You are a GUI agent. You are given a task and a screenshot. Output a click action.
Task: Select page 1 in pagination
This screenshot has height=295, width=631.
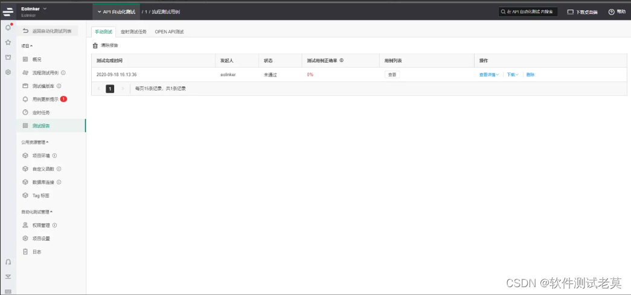click(x=110, y=89)
